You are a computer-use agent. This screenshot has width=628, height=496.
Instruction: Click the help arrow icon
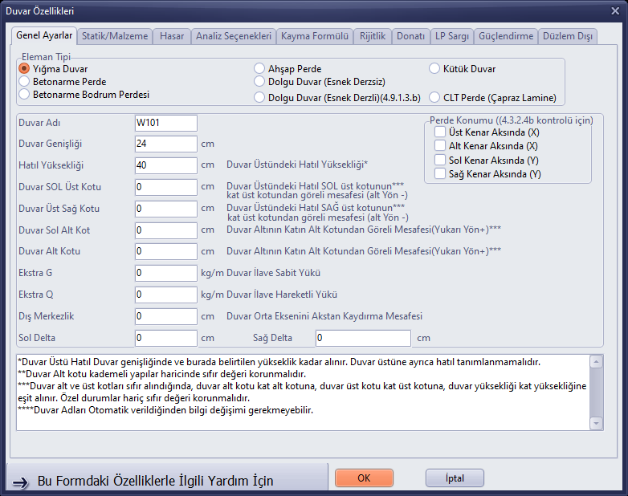20,482
